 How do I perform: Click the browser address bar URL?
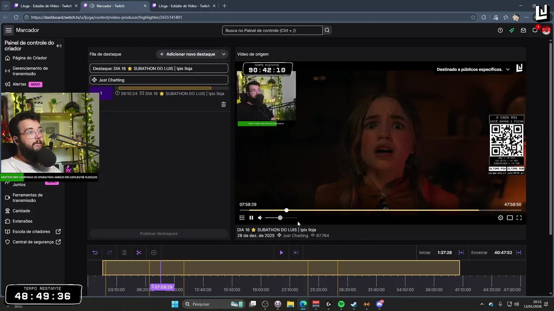[106, 17]
